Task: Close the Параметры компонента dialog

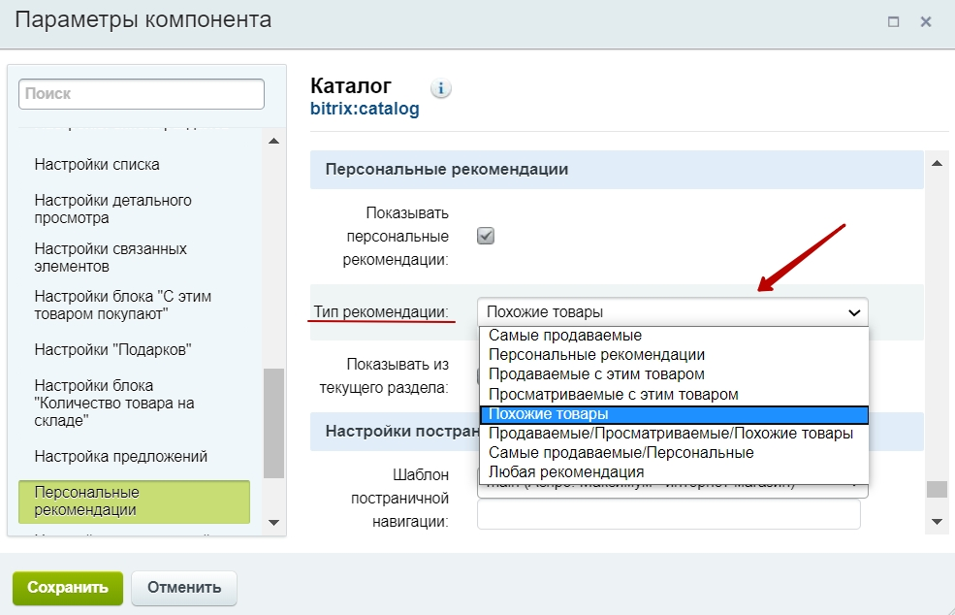Action: [x=926, y=21]
